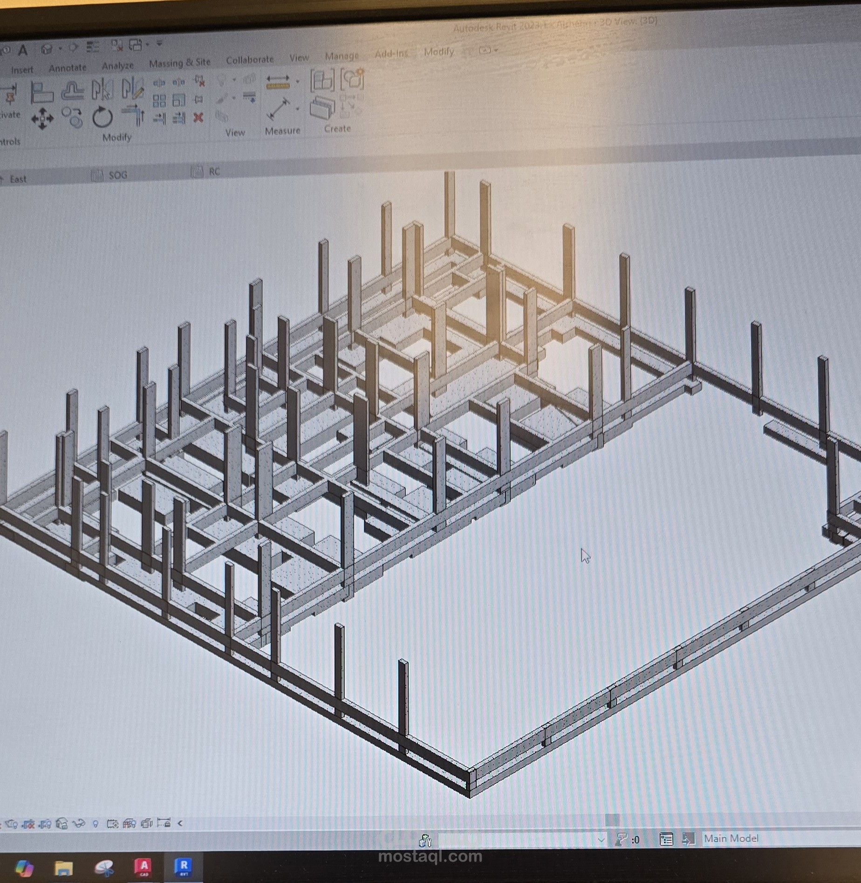The height and width of the screenshot is (883, 861).
Task: Select Trim/Extend Single Element tool
Action: click(159, 118)
